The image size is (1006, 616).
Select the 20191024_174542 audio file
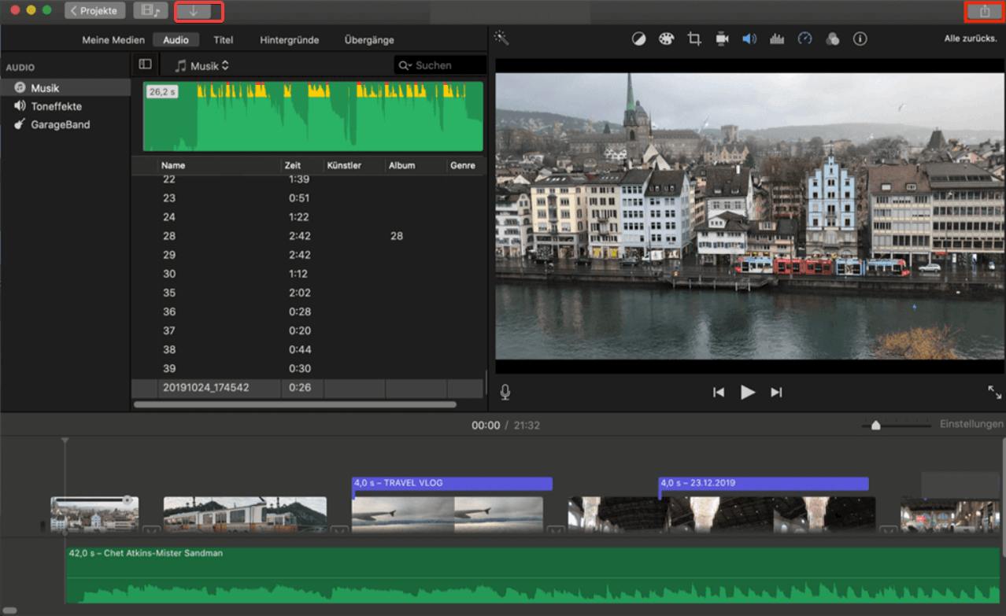pos(307,388)
